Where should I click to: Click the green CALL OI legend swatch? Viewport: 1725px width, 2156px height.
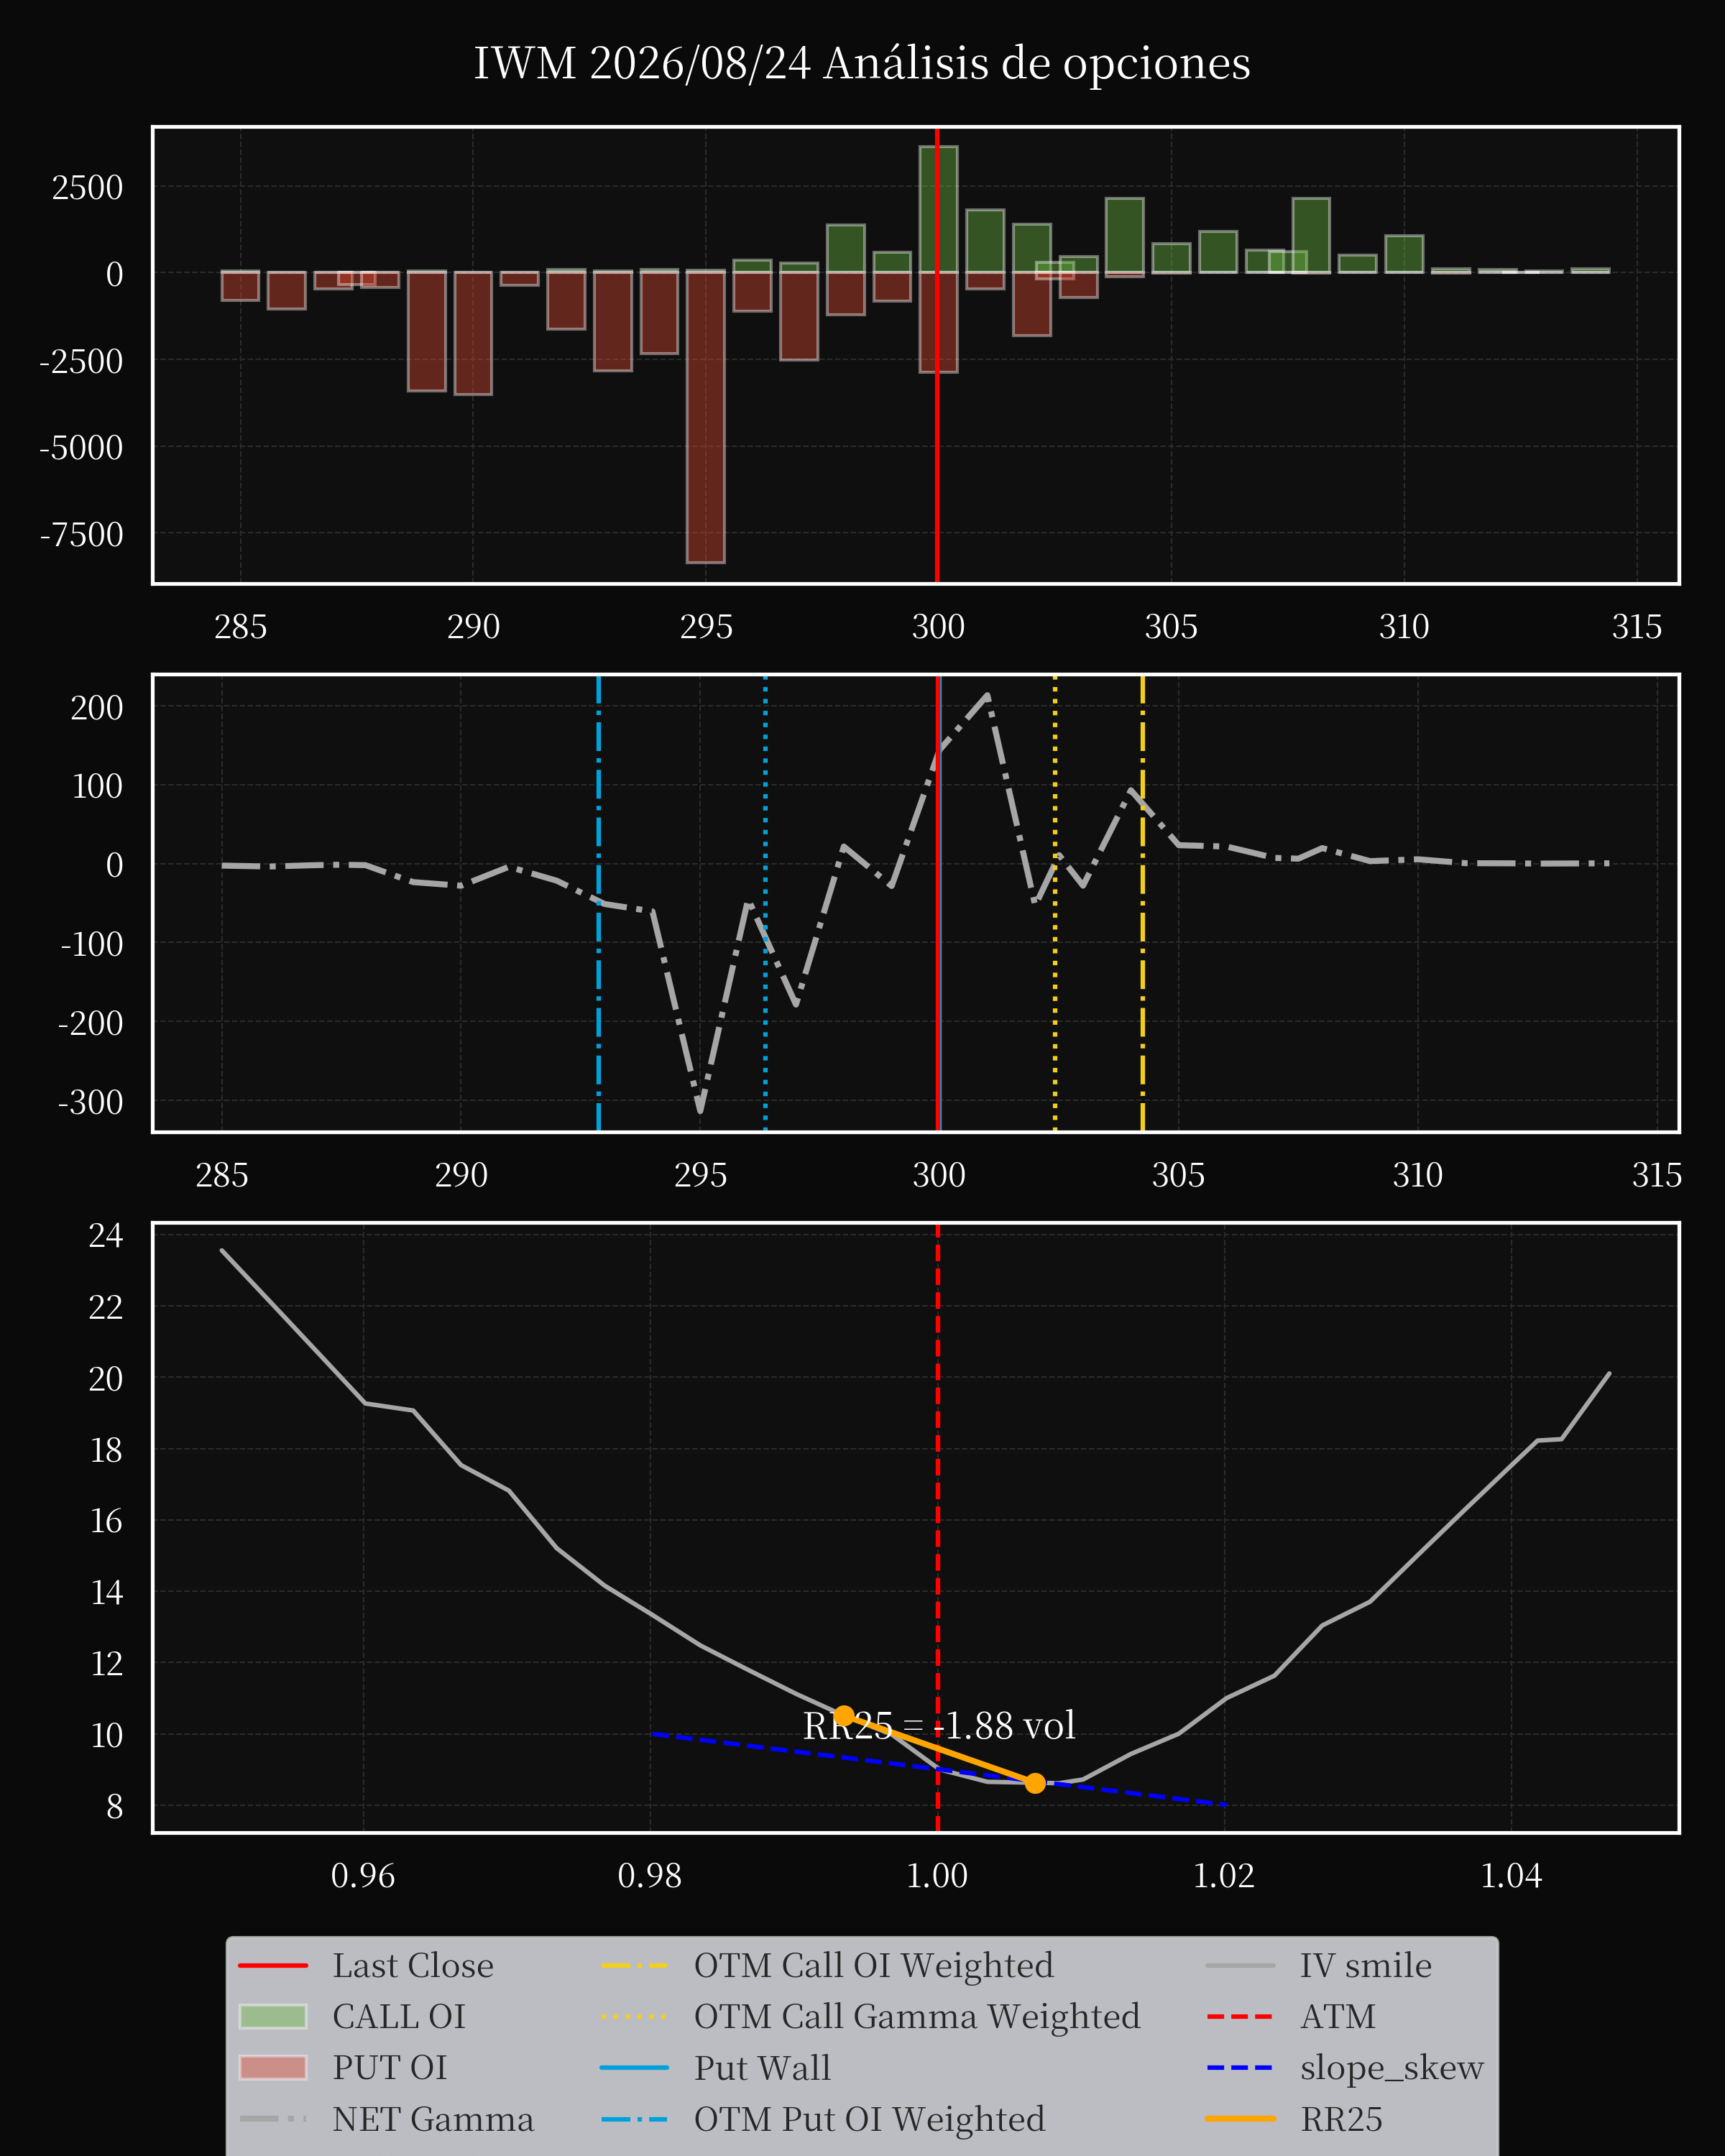(x=273, y=2016)
